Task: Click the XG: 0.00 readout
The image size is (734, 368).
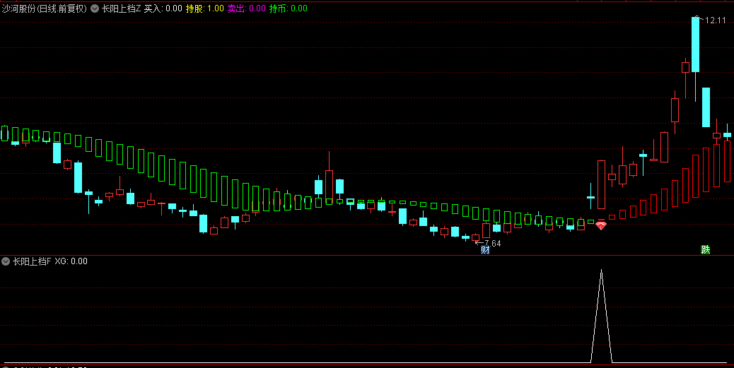Action: pyautogui.click(x=71, y=261)
